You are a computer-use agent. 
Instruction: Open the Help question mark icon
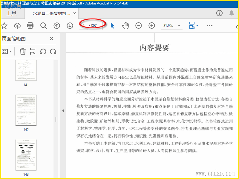click(219, 13)
